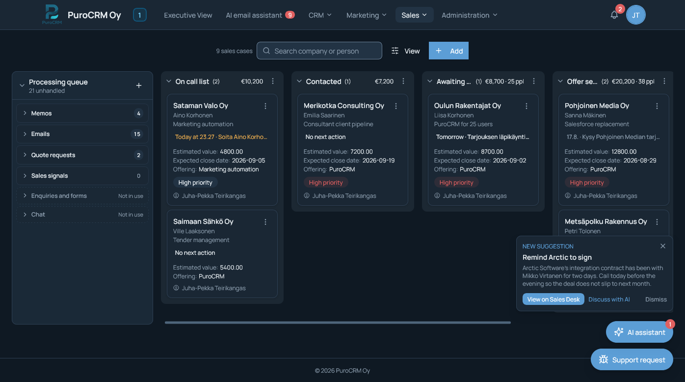The height and width of the screenshot is (382, 685).
Task: Click the Discuss with AI link
Action: point(609,299)
